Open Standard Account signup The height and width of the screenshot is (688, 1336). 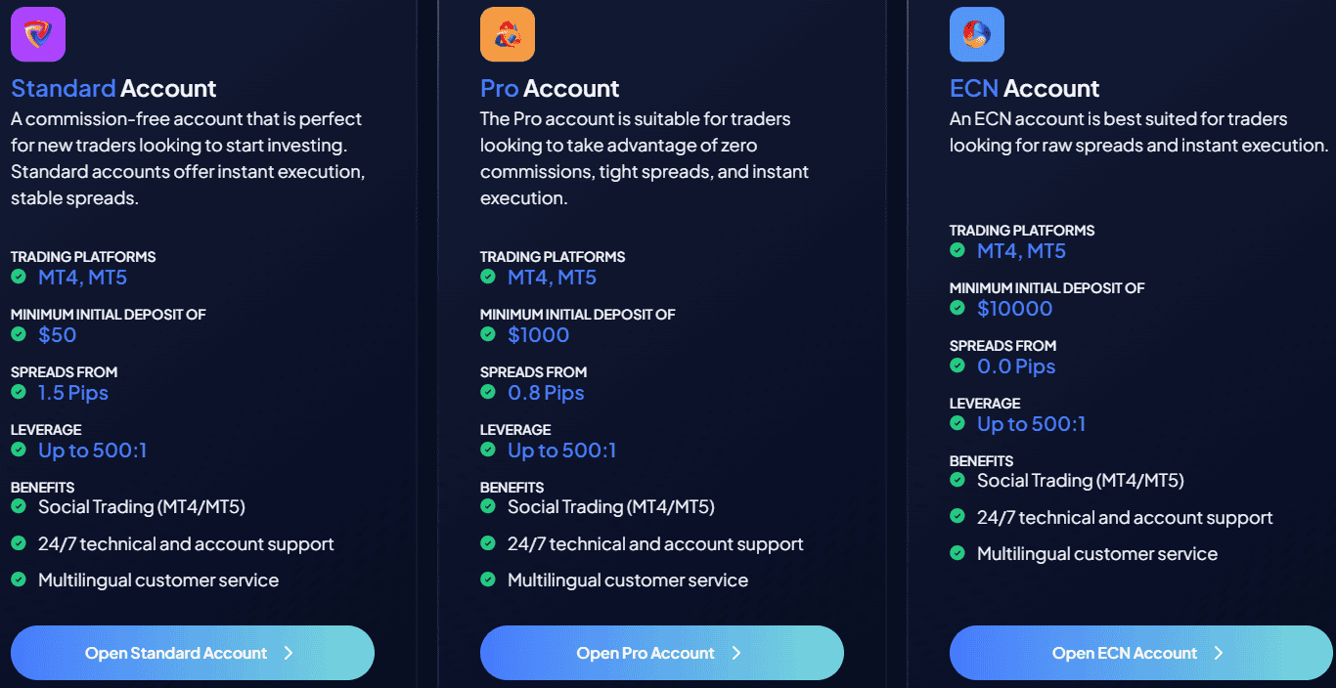pos(192,653)
